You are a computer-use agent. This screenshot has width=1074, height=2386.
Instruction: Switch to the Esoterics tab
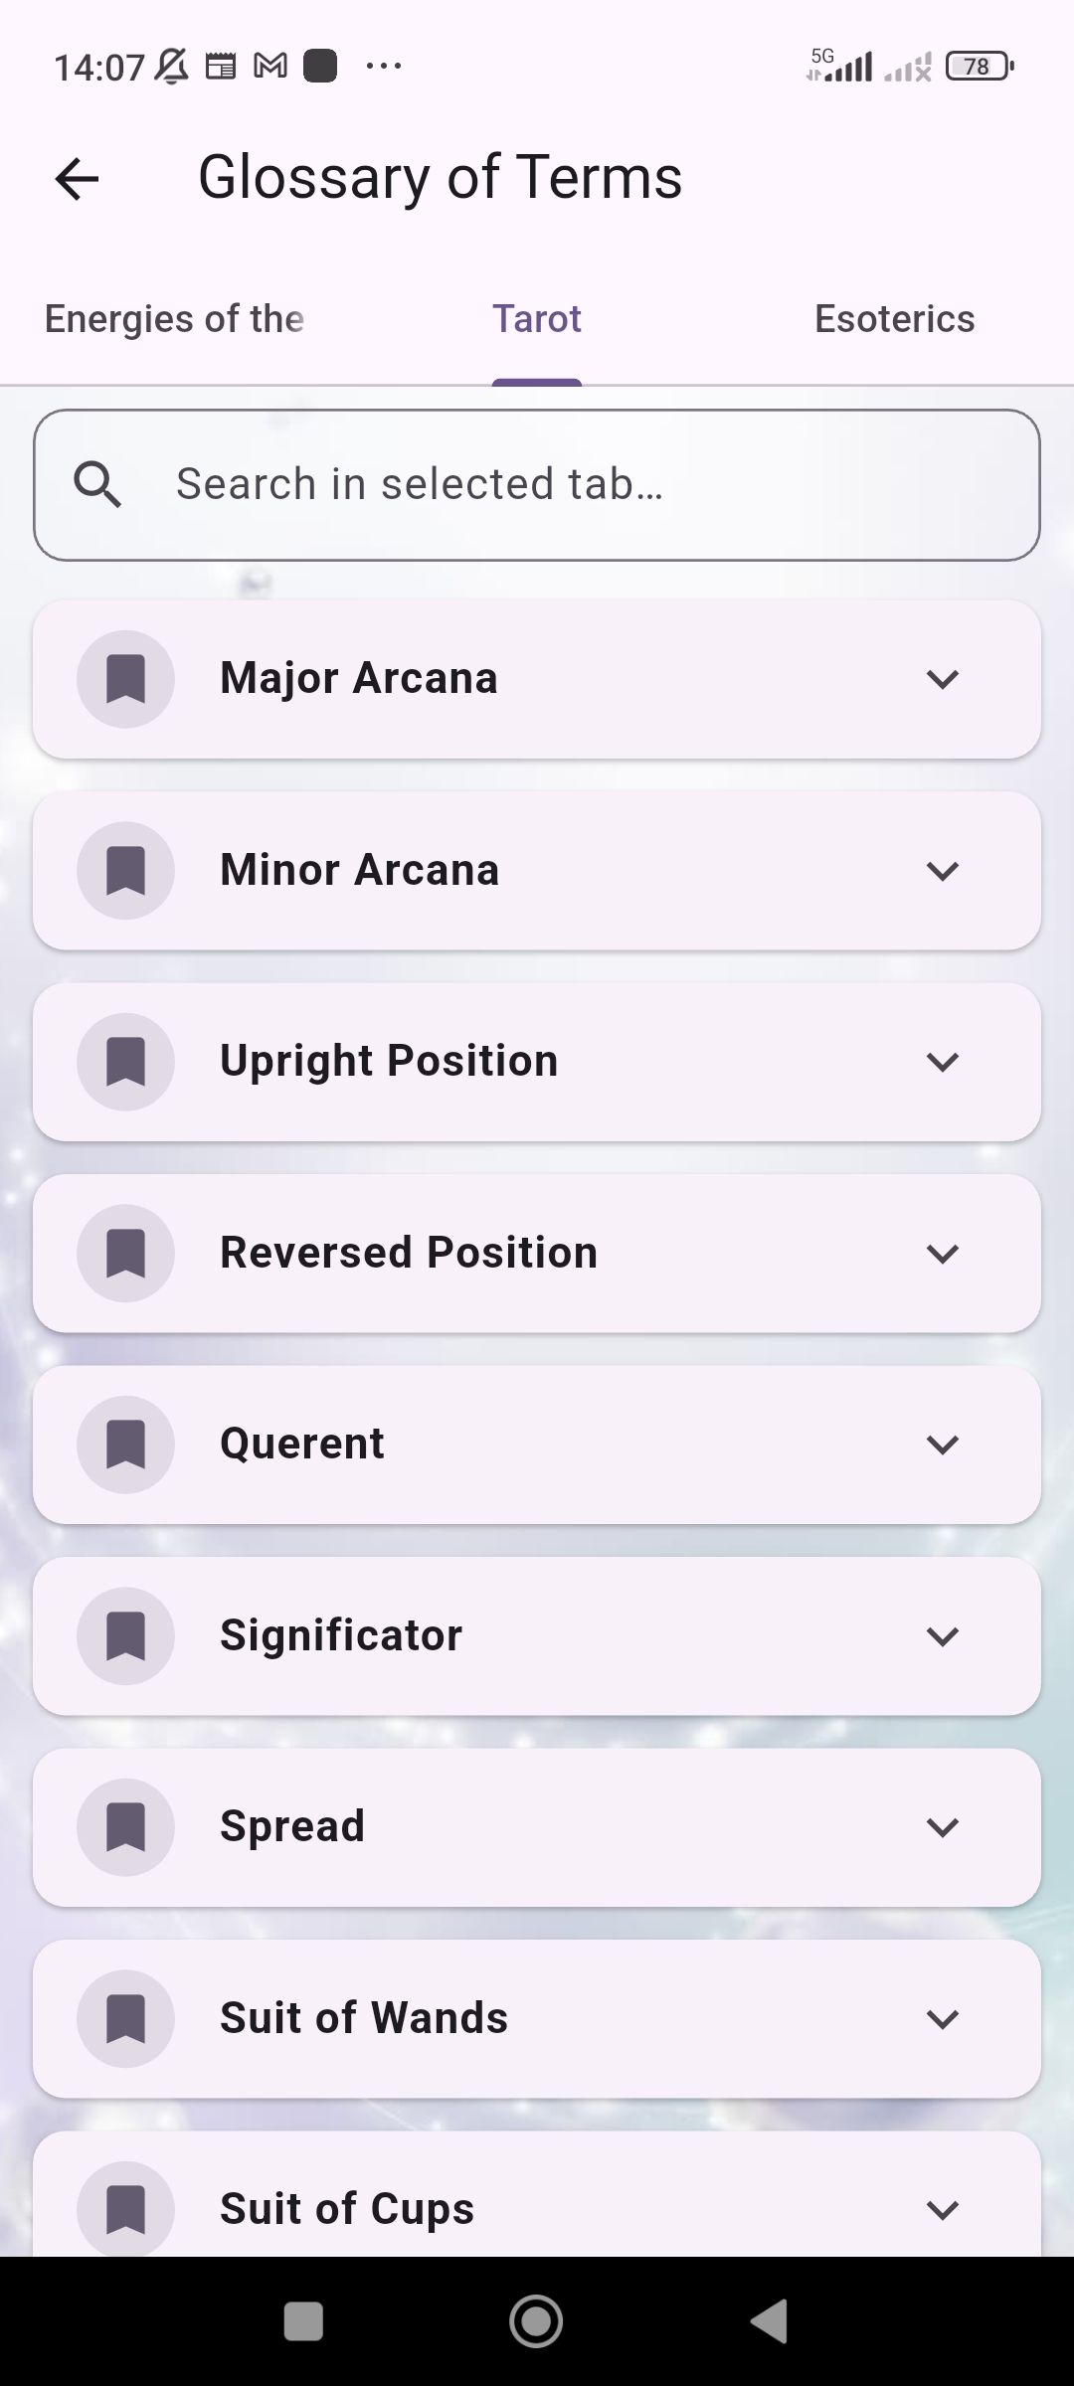click(894, 319)
